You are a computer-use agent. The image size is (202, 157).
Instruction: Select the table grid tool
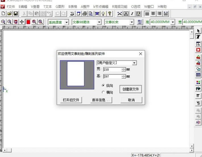coord(198,75)
